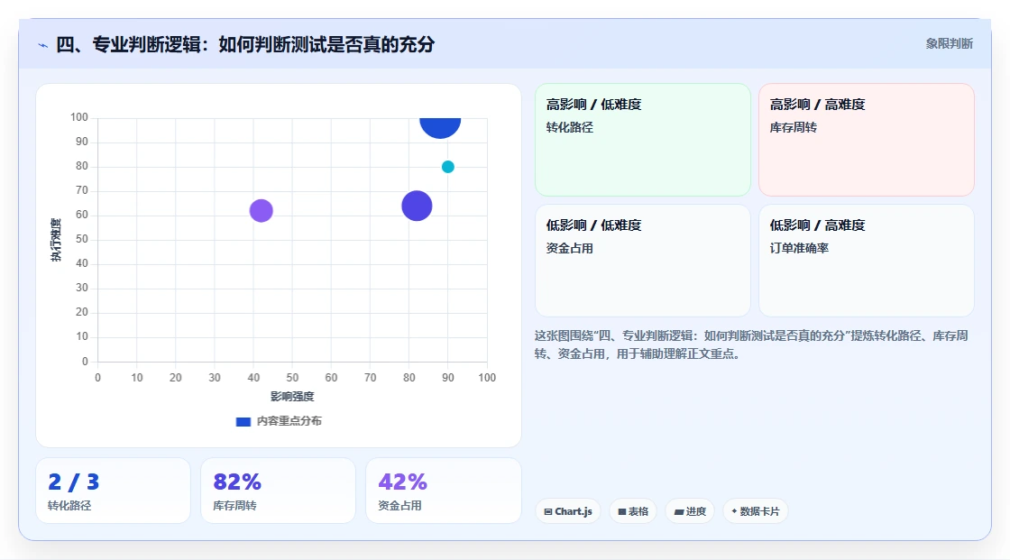Toggle the 内容重点分布 legend swatch
Screen dimensions: 1010x560
243,421
